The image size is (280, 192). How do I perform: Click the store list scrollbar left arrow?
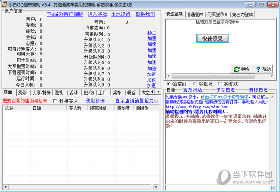tap(6, 187)
